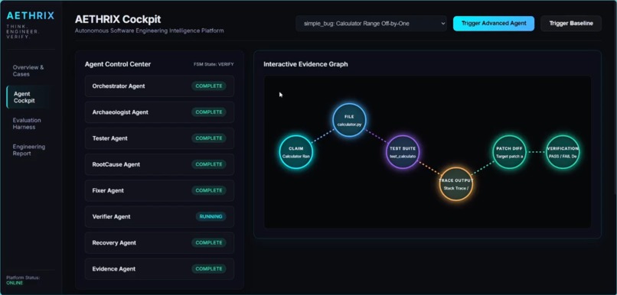The height and width of the screenshot is (295, 617).
Task: Click THINK. ENGINEER. VERIFY. tagline
Action: (x=22, y=31)
